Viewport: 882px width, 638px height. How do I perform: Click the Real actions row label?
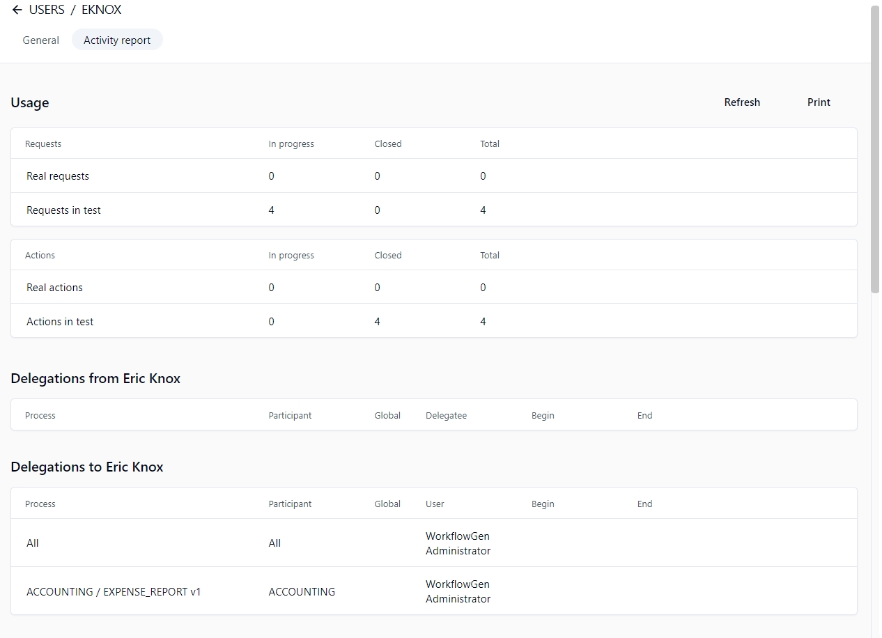coord(54,288)
